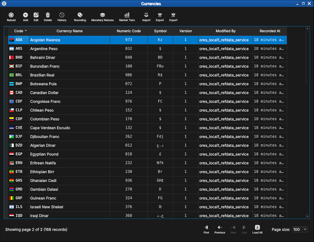Sort by Numeric Code column
314x242 pixels.
(129, 31)
